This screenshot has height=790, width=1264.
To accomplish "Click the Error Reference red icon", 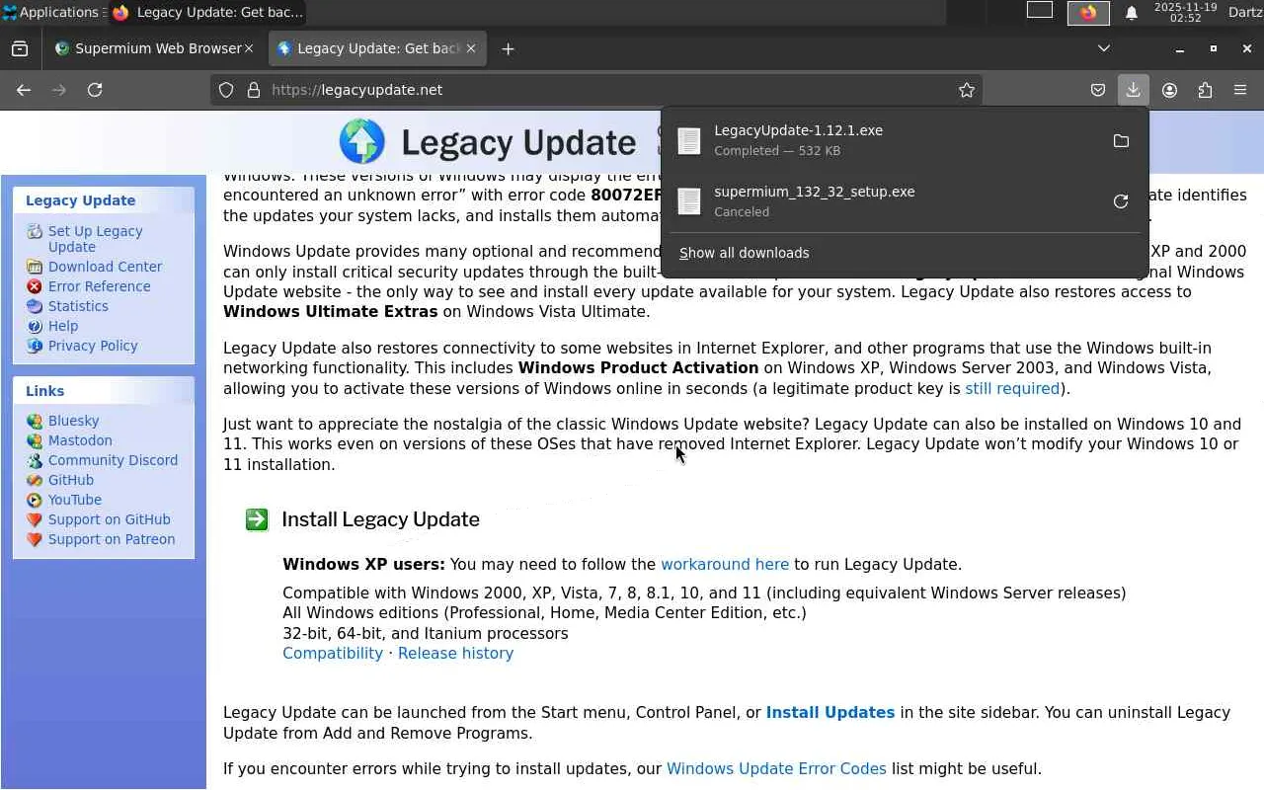I will (35, 286).
